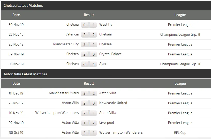Open the Liverpool team link

point(107,123)
